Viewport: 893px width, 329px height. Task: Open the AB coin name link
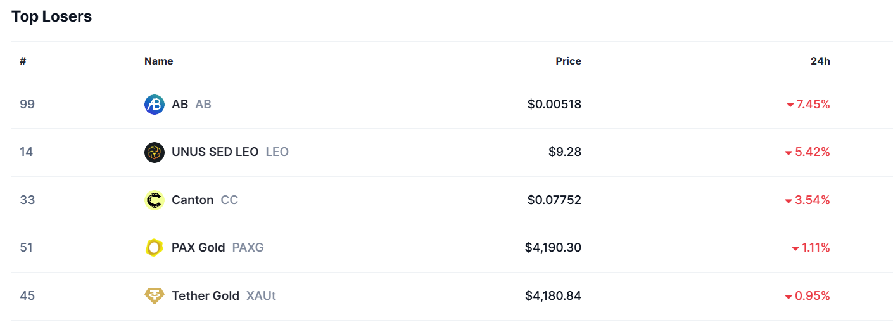pyautogui.click(x=180, y=105)
